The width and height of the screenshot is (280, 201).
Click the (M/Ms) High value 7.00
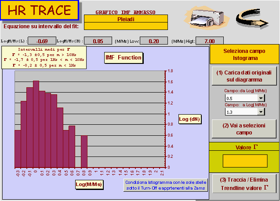210,41
